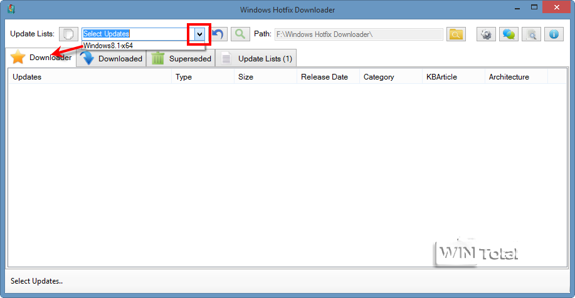Sort by the Architecture column header
Image resolution: width=575 pixels, height=298 pixels.
point(516,77)
